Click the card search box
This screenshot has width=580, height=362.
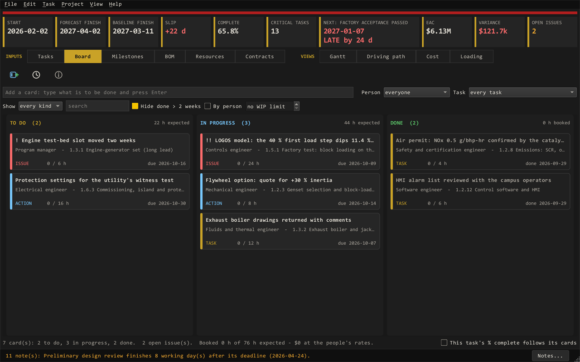97,106
